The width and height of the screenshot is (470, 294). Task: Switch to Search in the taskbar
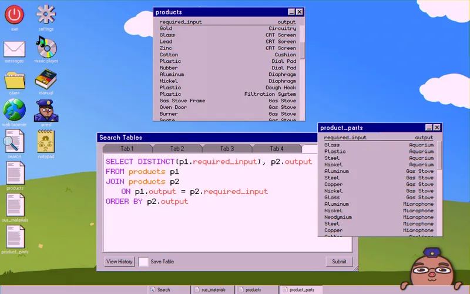tap(169, 289)
